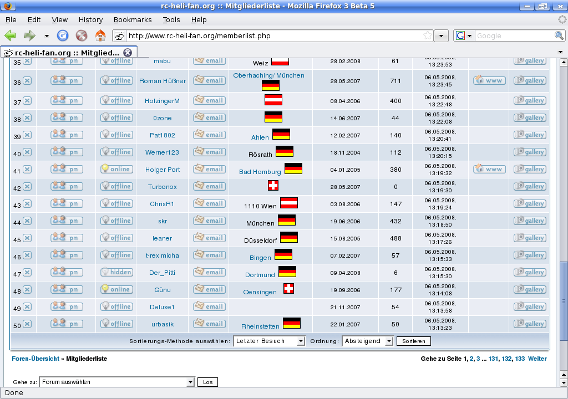Open the History menu
The height and width of the screenshot is (399, 568).
click(90, 19)
